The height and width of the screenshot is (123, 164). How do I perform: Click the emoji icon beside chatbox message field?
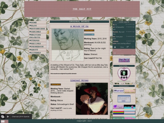(x=115, y=53)
